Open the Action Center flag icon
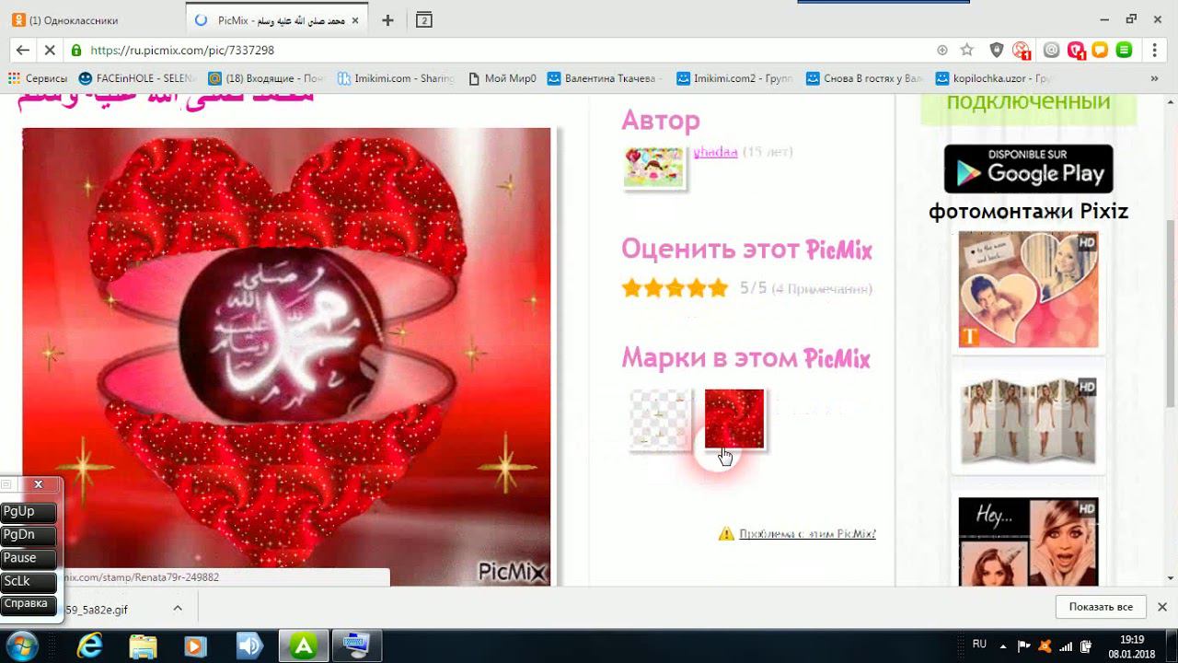Image resolution: width=1178 pixels, height=663 pixels. tap(1024, 646)
